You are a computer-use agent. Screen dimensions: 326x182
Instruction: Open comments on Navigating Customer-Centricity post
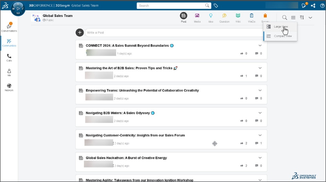257,143
